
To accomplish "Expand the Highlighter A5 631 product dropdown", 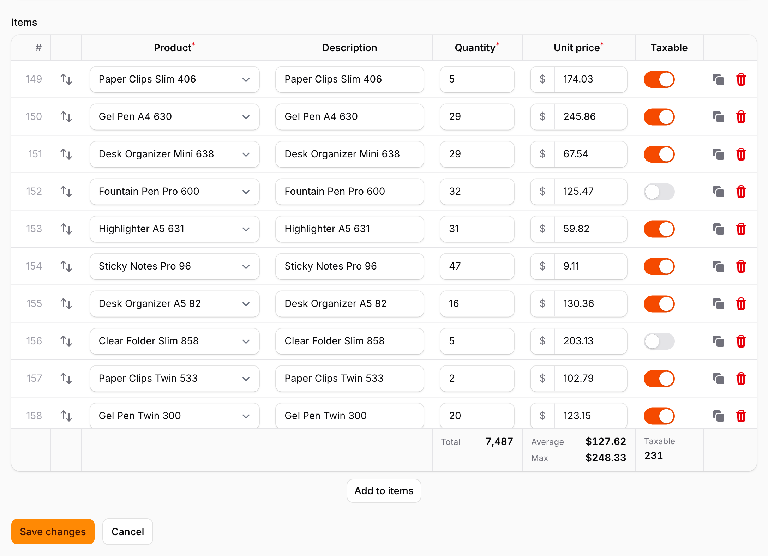I will pyautogui.click(x=174, y=229).
